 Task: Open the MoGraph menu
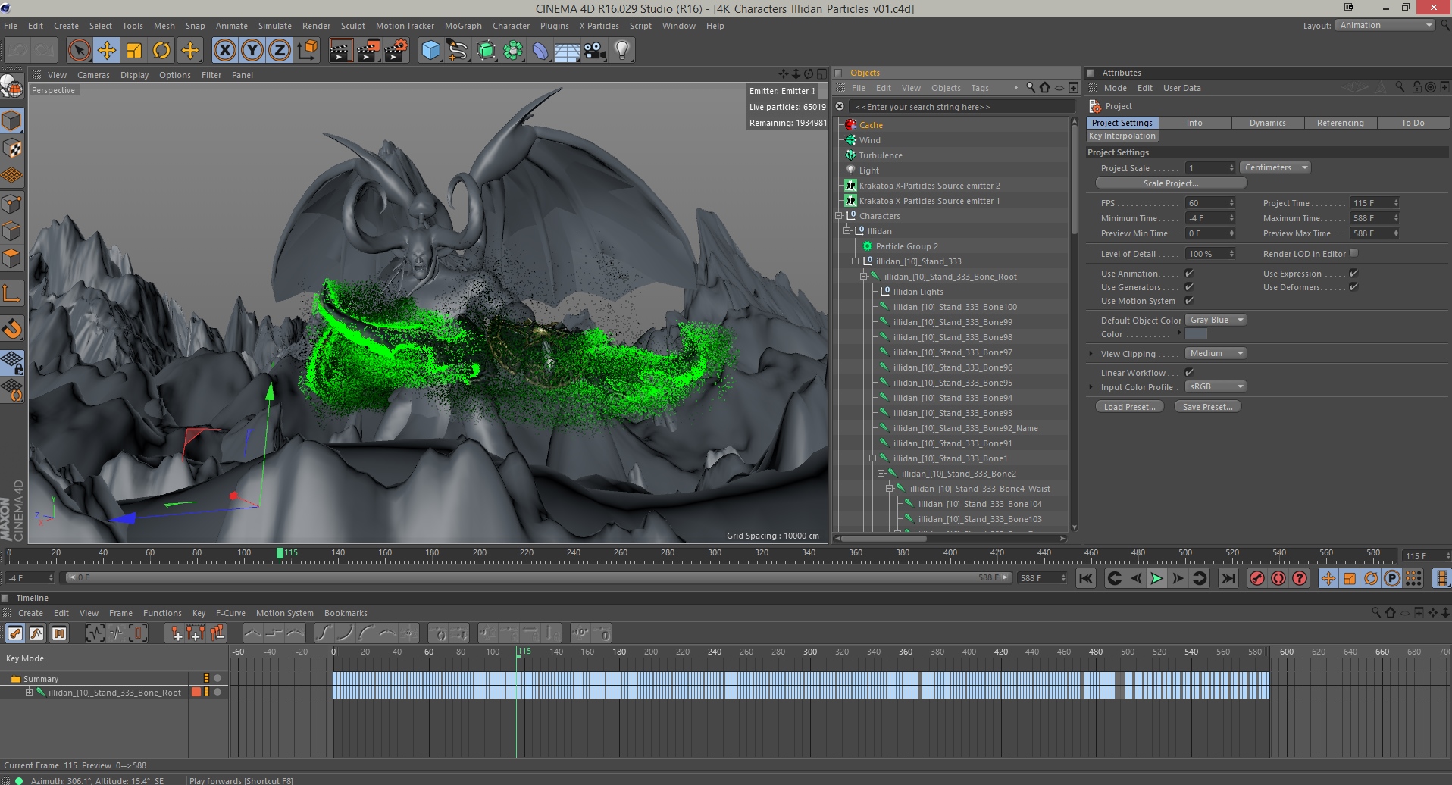tap(463, 26)
